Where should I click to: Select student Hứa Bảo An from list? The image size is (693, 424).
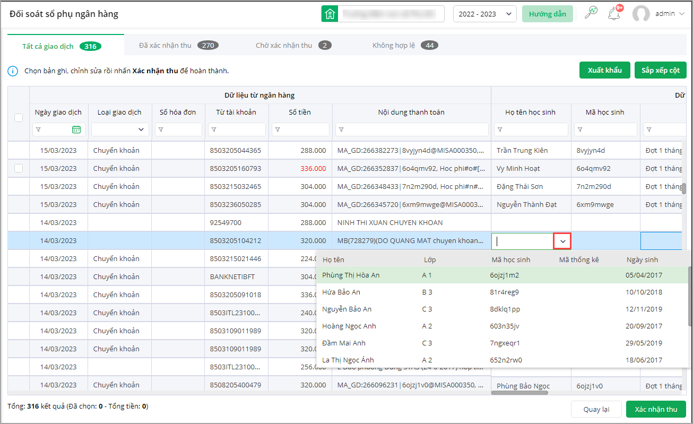pos(341,292)
